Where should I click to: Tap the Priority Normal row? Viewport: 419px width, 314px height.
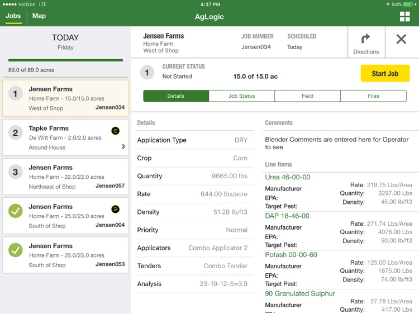[x=194, y=230]
